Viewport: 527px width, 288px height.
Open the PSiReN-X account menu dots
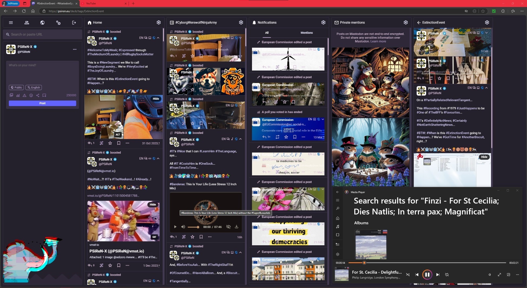pyautogui.click(x=75, y=49)
